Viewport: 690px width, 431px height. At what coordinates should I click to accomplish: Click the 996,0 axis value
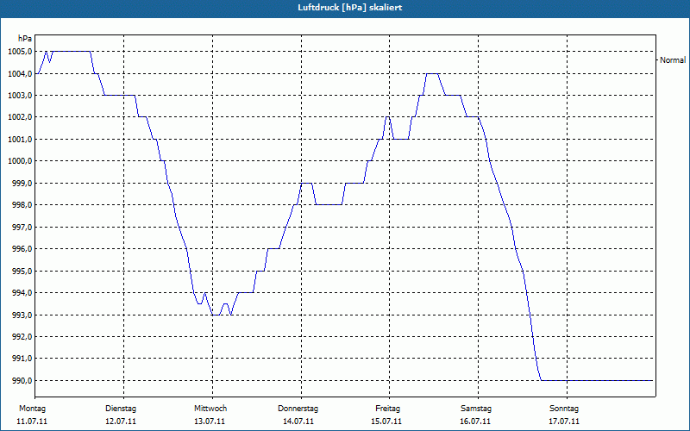22,249
